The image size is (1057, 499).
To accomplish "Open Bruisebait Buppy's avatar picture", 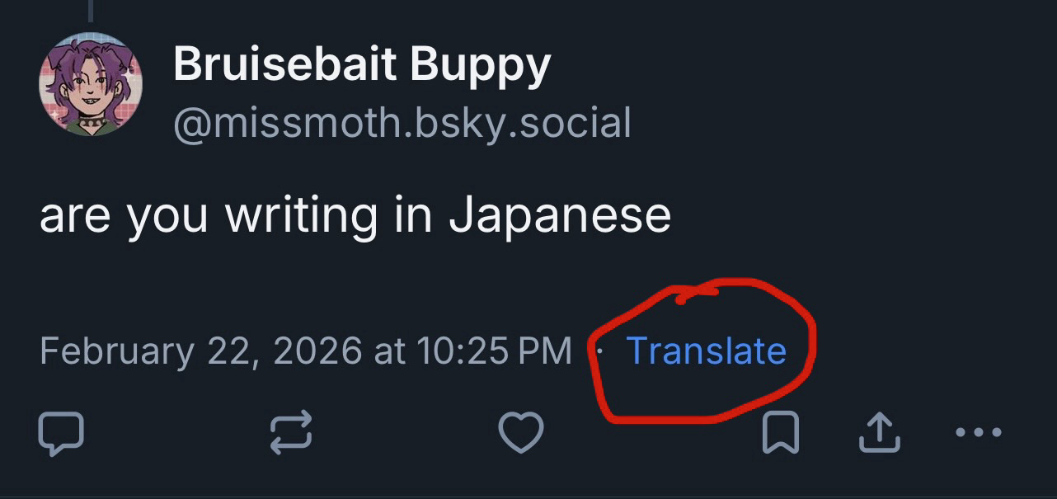I will tap(91, 85).
